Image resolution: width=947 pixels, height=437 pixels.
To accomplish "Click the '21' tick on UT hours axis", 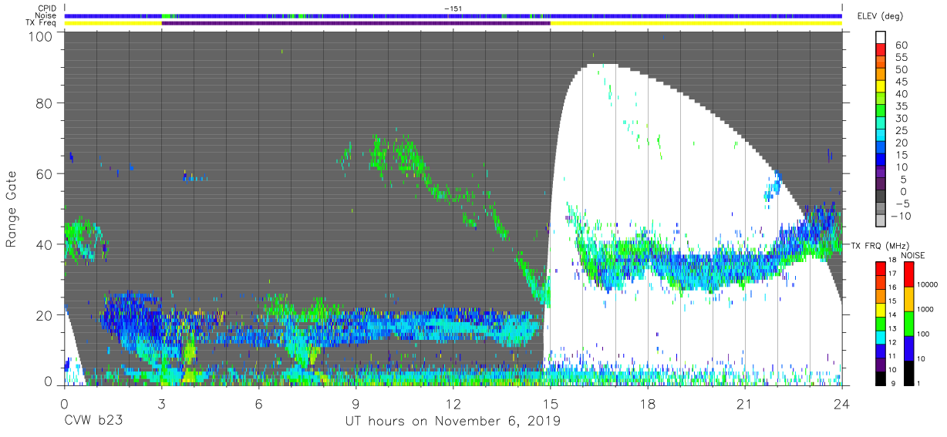I will (744, 404).
